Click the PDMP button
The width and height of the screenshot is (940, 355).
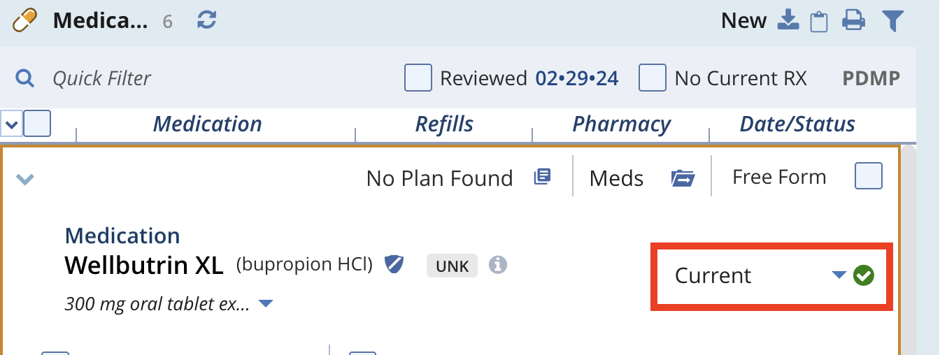coord(871,78)
